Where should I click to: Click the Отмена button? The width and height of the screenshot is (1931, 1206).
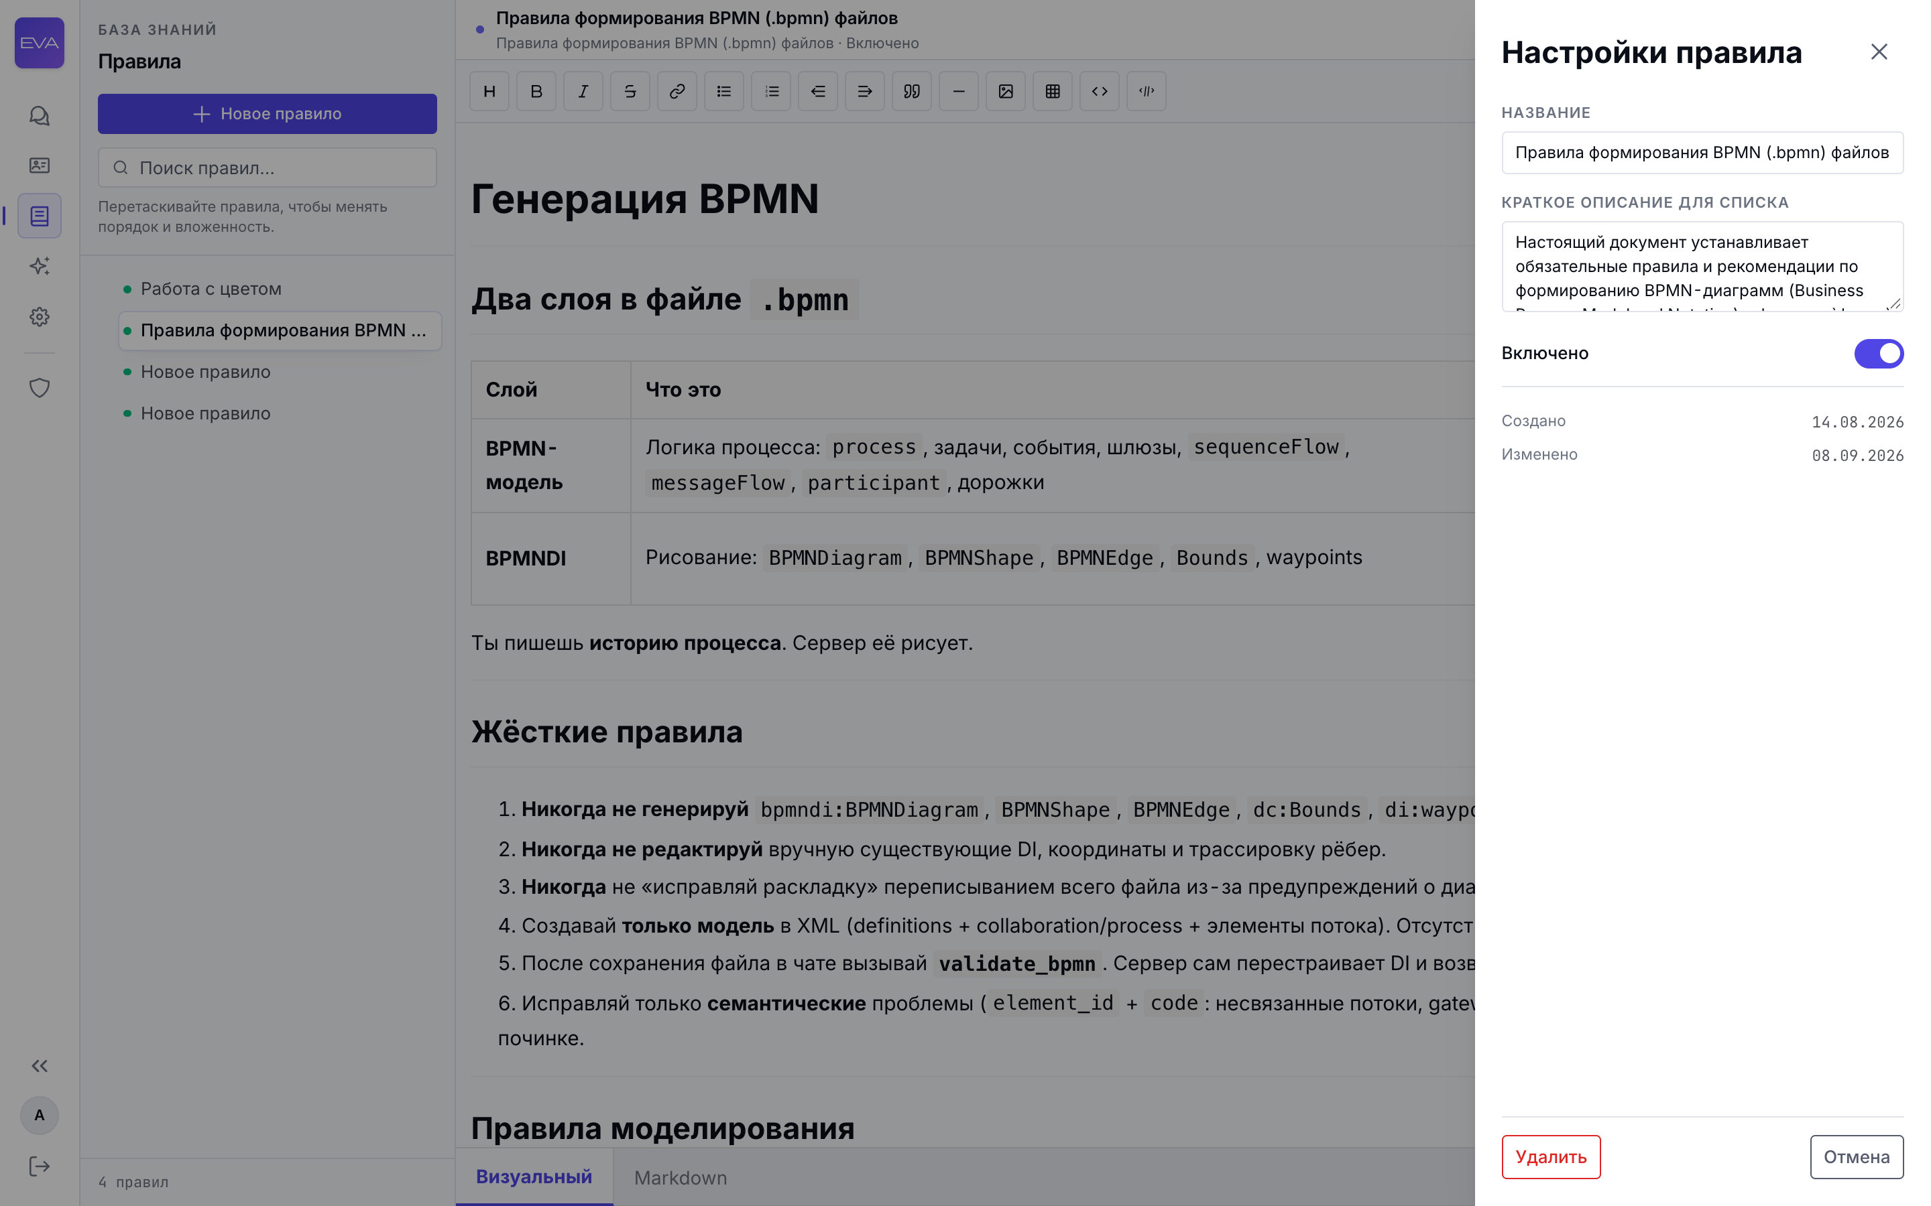tap(1856, 1156)
